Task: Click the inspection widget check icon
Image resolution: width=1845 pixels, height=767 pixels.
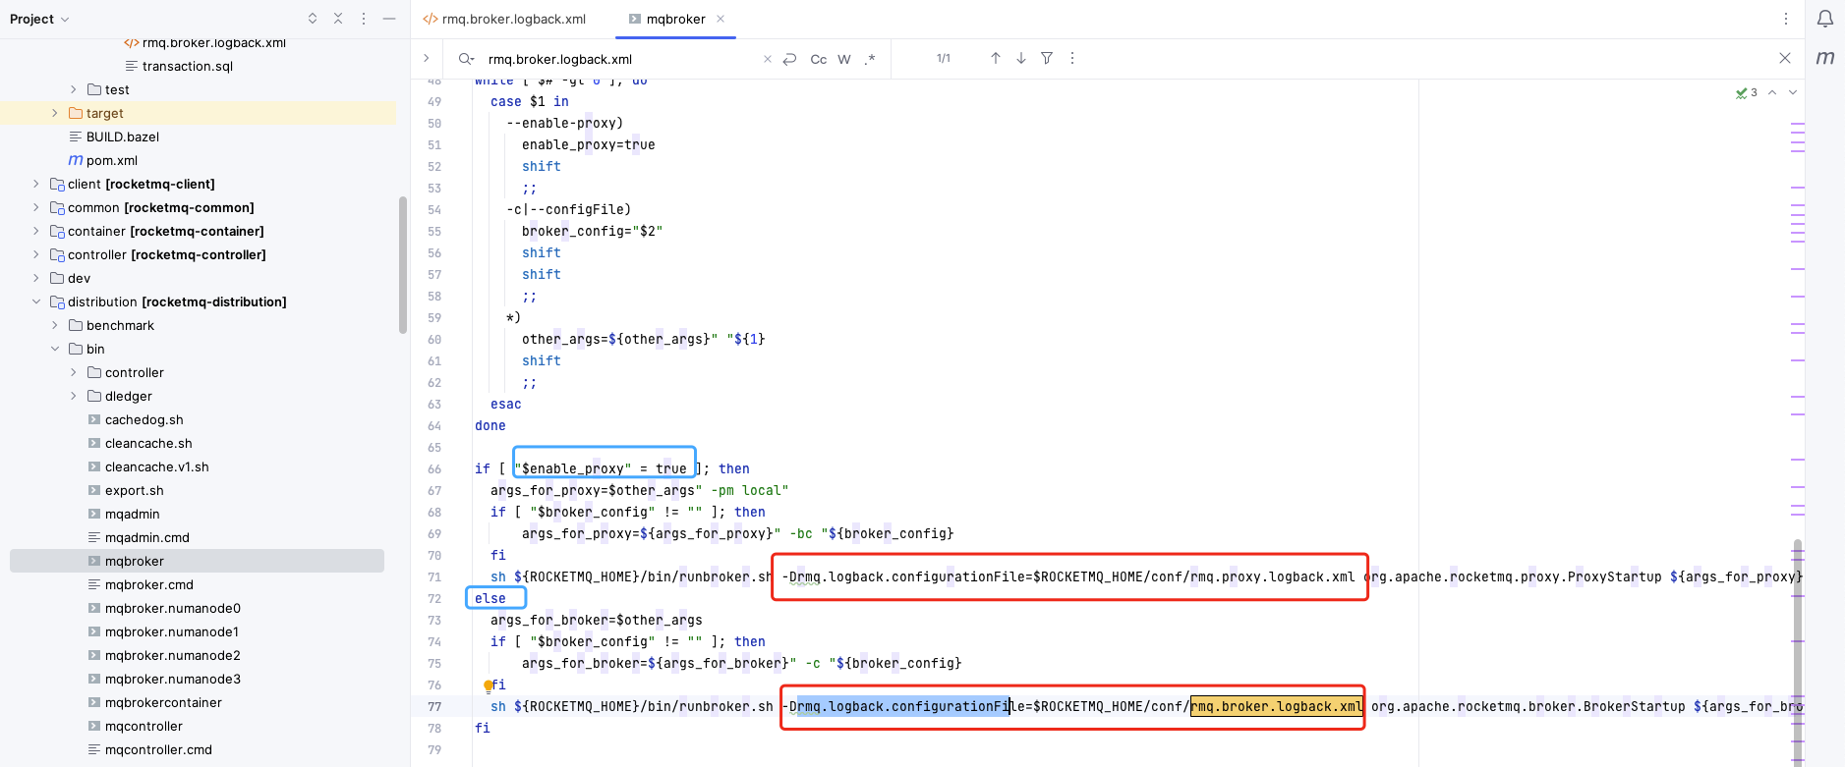Action: (x=1747, y=92)
